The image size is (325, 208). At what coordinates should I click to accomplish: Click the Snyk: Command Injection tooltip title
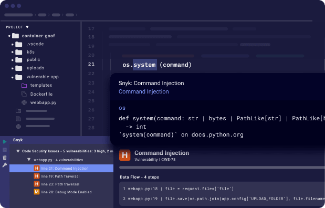point(151,83)
